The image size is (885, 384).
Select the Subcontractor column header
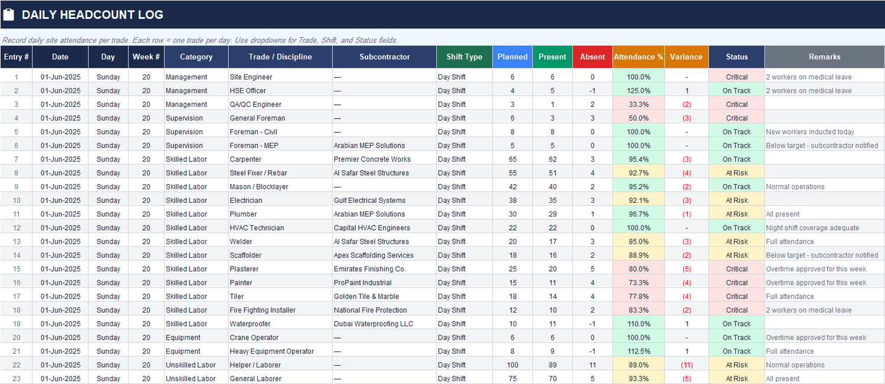point(385,57)
